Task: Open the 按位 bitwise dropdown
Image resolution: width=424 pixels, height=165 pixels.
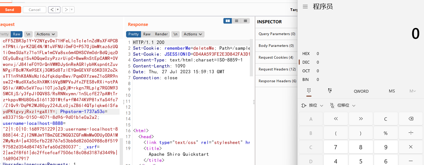Action: click(313, 105)
